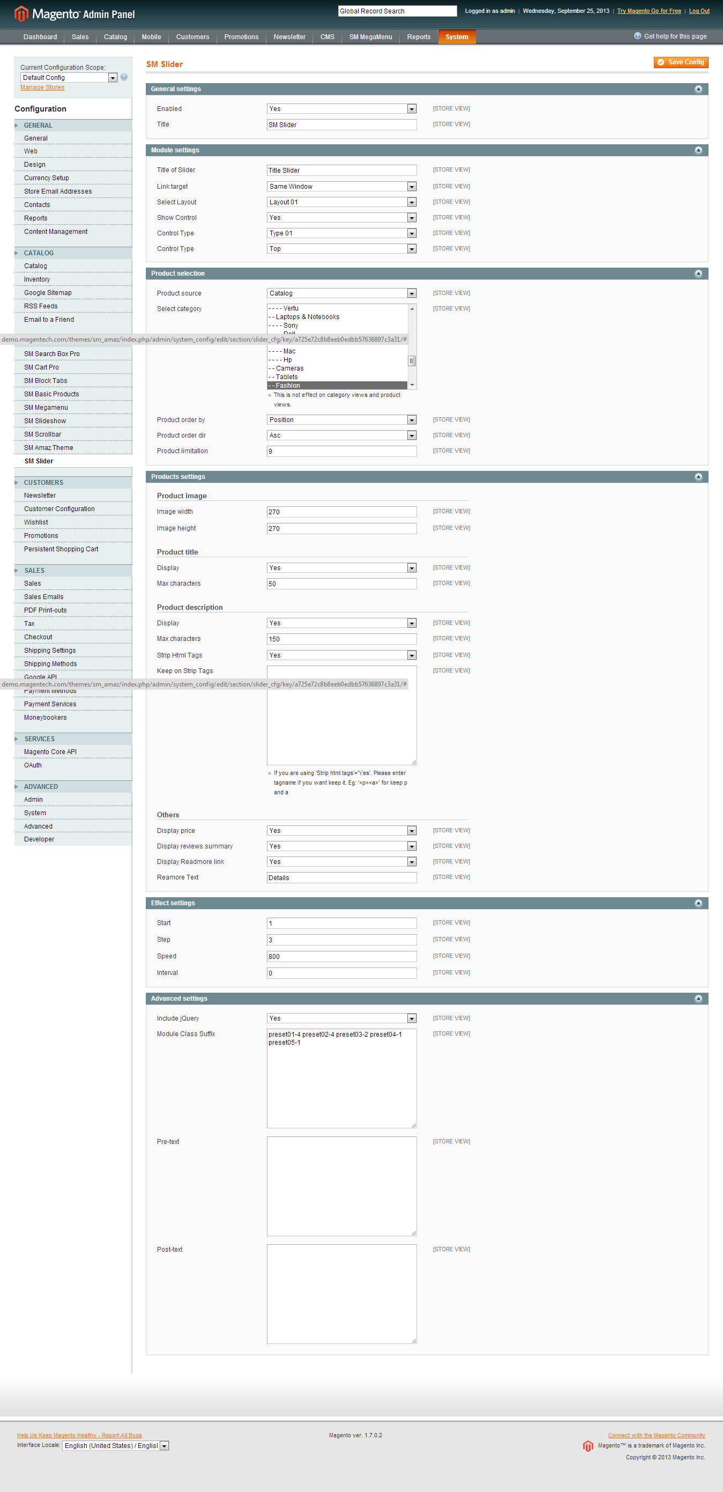Open the Include jQuery dropdown
723x1492 pixels.
(341, 1018)
